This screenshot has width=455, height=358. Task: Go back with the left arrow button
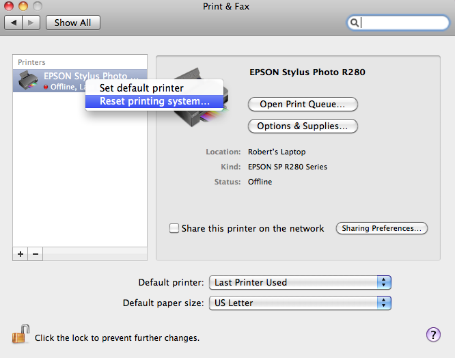(14, 23)
